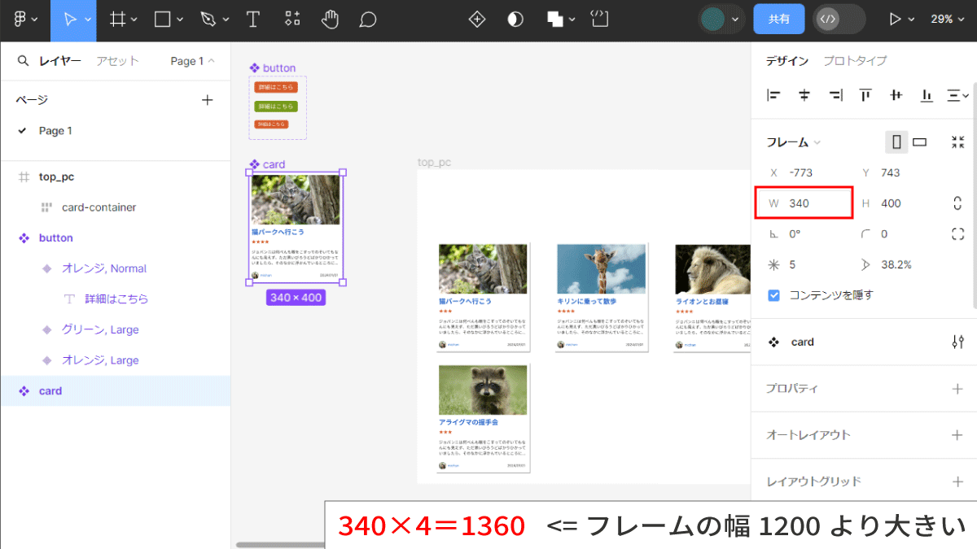The image size is (977, 549).
Task: Click the mask contrast icon
Action: pyautogui.click(x=515, y=20)
